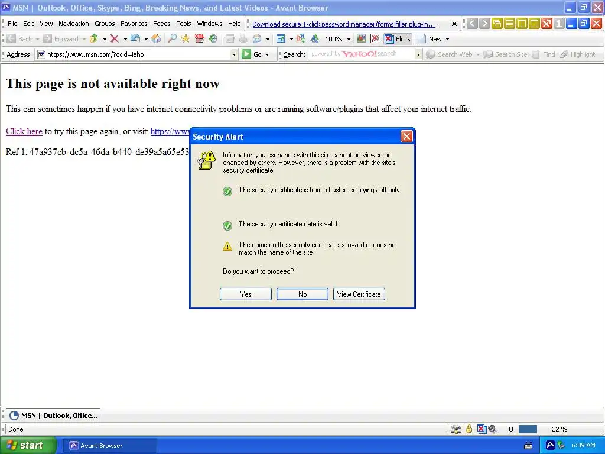Viewport: 605px width, 454px height.
Task: Toggle the status bar sound speaker icon
Action: (x=492, y=429)
